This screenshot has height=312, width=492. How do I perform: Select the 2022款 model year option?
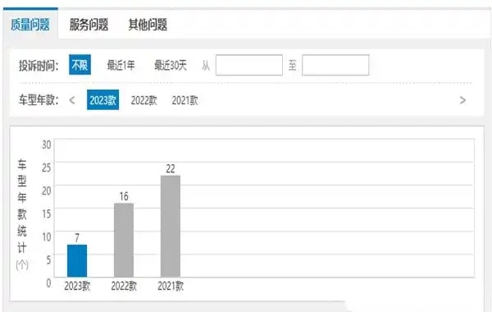point(143,100)
